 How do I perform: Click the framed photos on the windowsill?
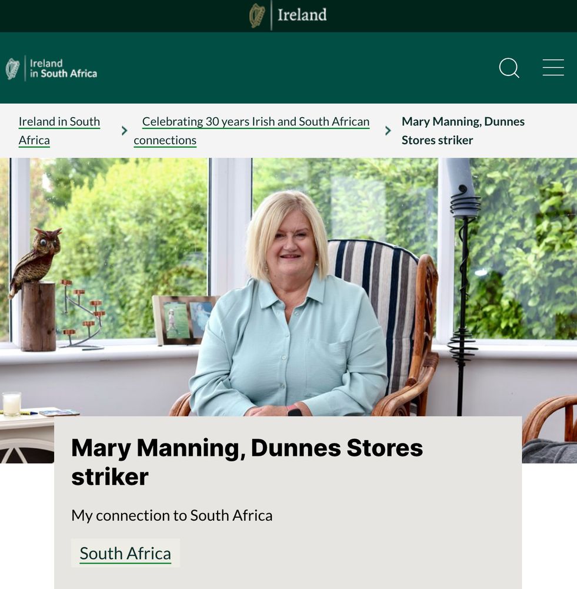click(x=184, y=319)
